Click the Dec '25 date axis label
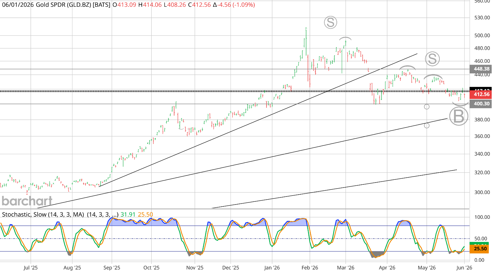 tap(231, 268)
